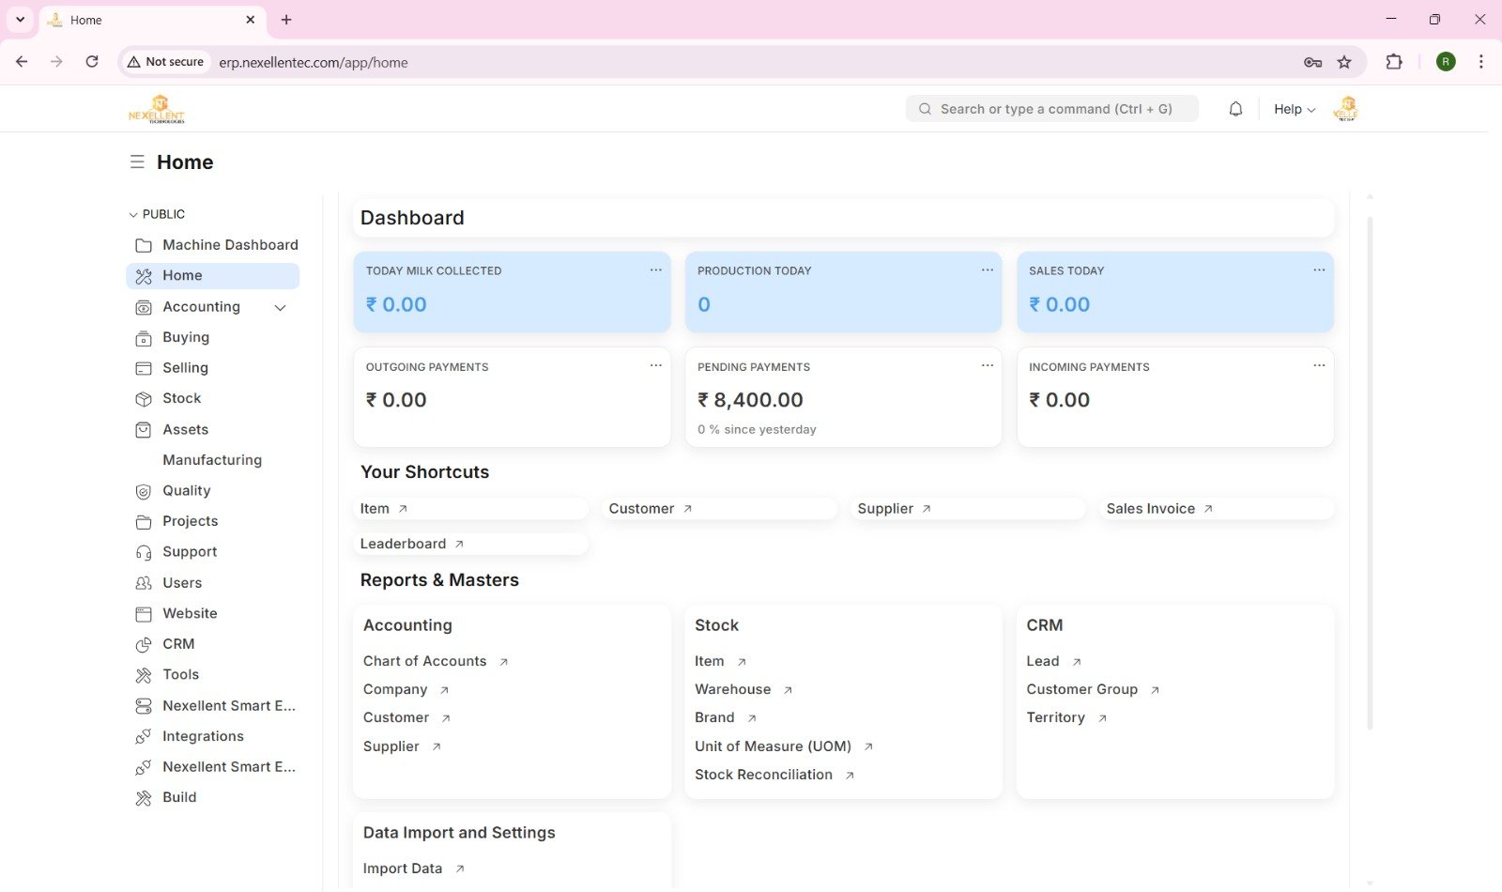Bookmark this page with star icon
Screen dimensions: 1502x892
coord(1344,62)
